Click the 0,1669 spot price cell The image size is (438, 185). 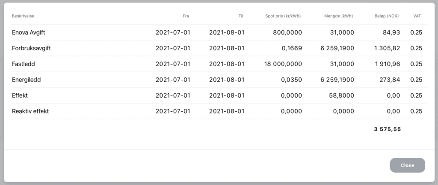pyautogui.click(x=292, y=48)
